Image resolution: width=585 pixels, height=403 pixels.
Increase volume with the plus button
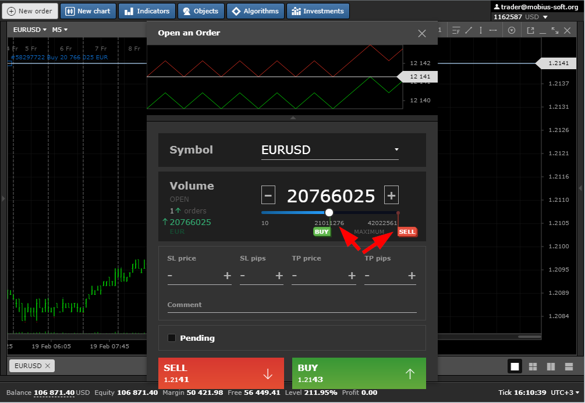391,195
